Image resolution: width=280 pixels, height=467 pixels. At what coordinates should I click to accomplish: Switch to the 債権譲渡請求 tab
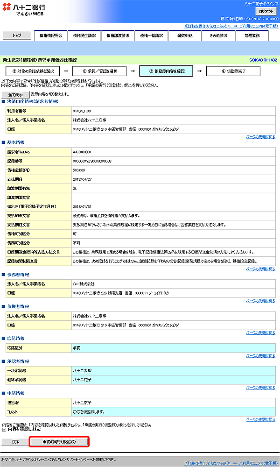pos(118,36)
